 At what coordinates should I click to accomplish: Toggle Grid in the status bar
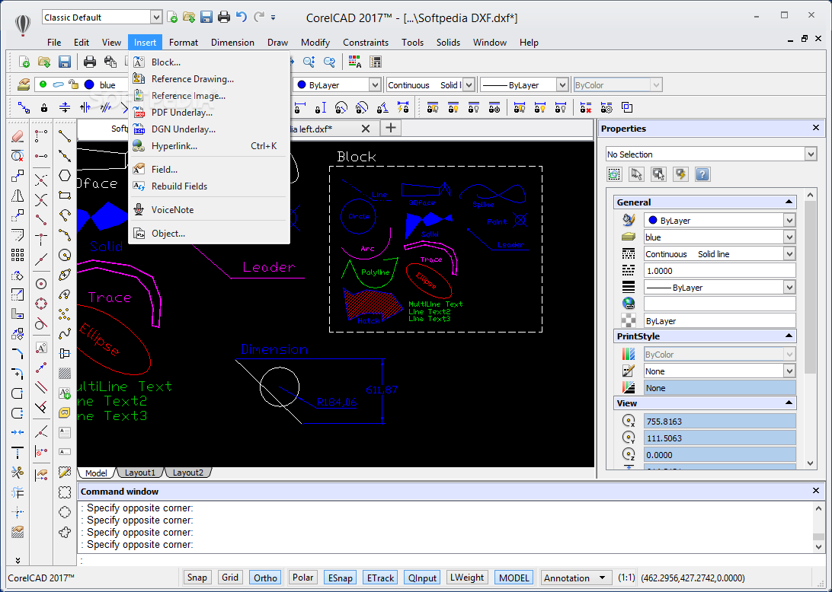point(230,577)
